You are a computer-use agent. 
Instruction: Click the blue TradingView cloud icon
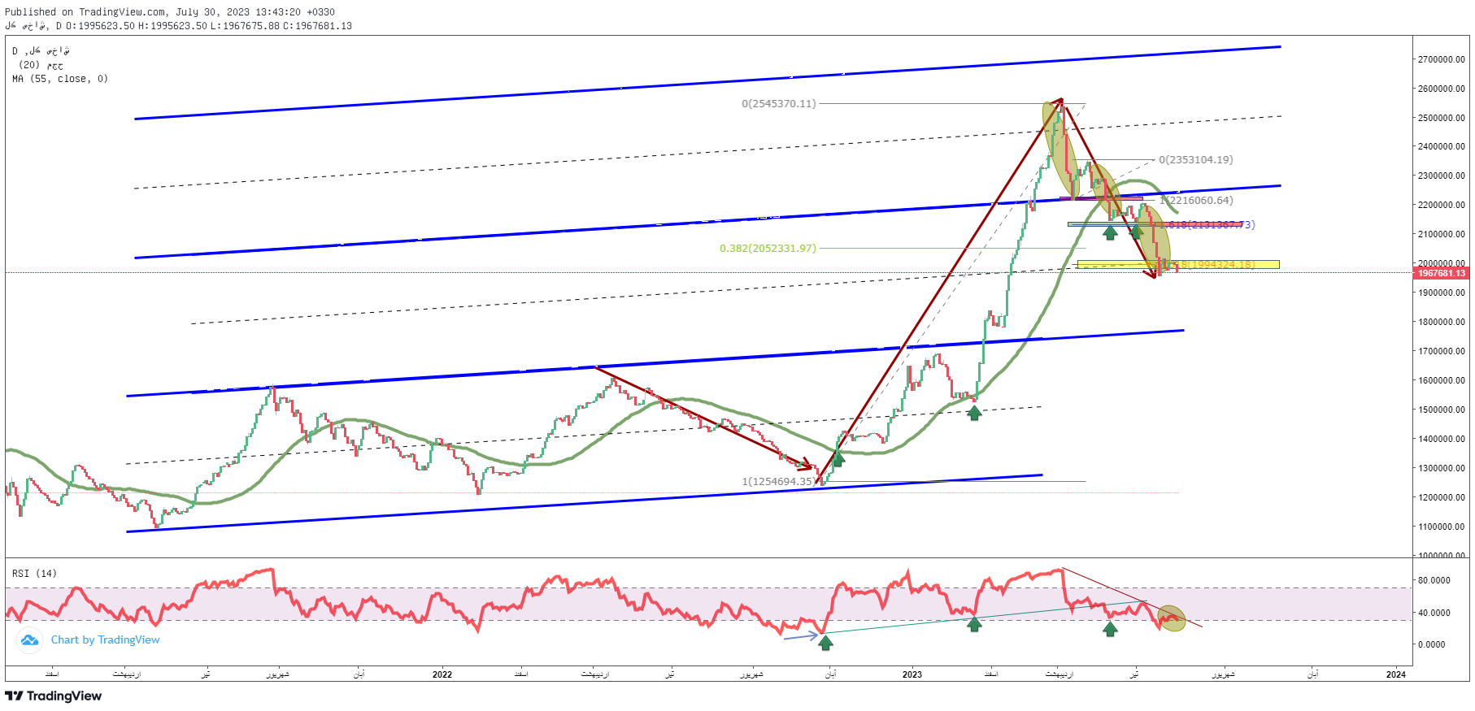[x=29, y=640]
